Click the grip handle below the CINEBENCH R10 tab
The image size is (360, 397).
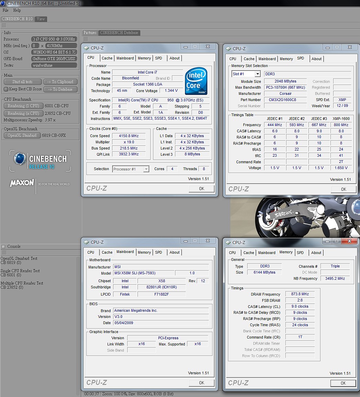point(4,25)
